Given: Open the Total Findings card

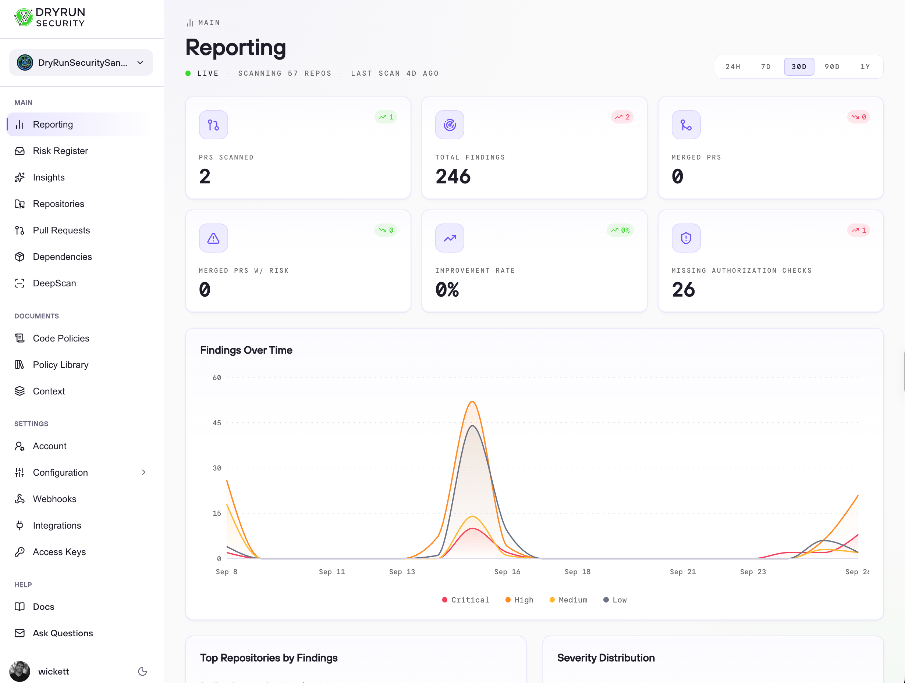Looking at the screenshot, I should pos(534,148).
